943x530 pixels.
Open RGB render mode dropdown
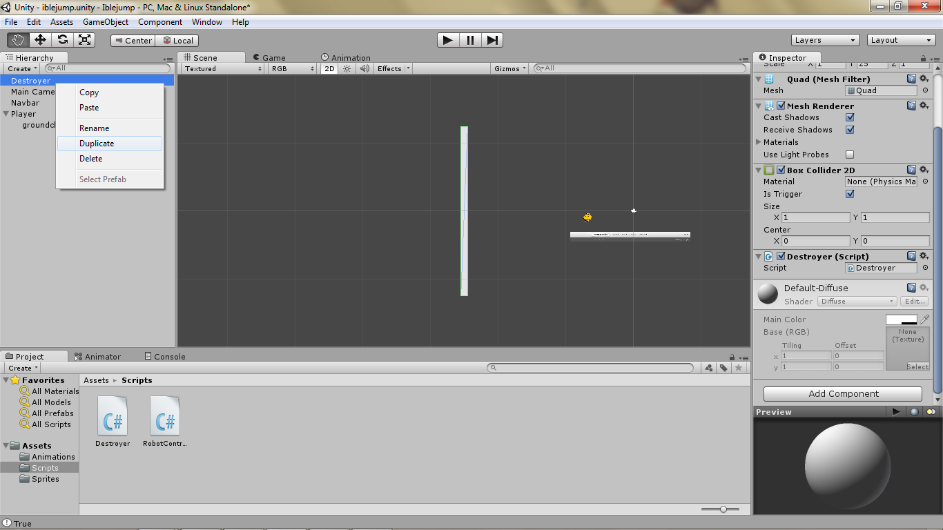point(293,68)
